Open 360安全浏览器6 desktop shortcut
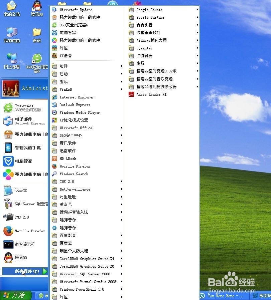The height and width of the screenshot is (300, 271). pyautogui.click(x=37, y=63)
